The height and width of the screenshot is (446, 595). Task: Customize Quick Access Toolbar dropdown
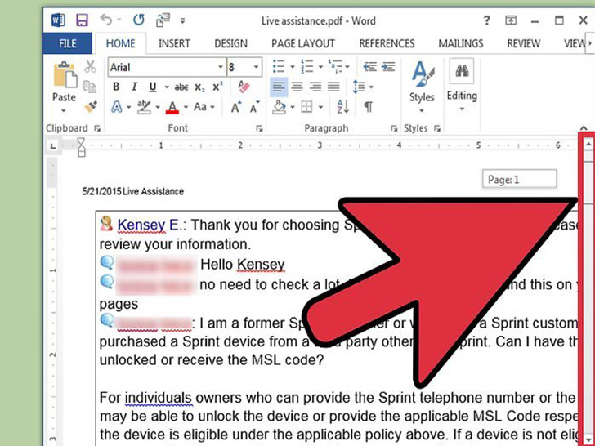(x=182, y=21)
